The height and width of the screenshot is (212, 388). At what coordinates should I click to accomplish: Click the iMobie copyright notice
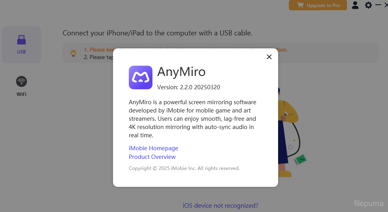point(184,168)
